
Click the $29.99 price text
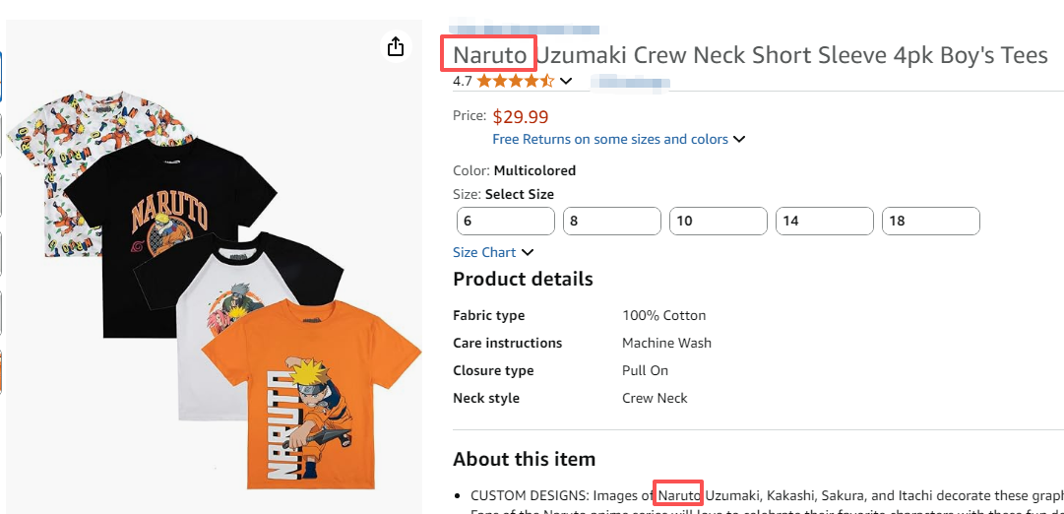point(521,117)
